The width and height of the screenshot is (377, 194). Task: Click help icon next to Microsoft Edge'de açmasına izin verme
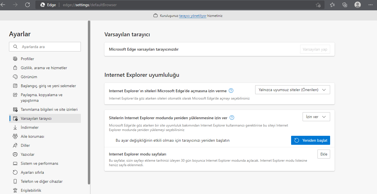tap(231, 91)
